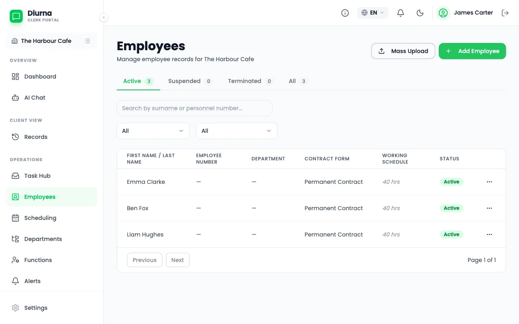This screenshot has width=519, height=324.
Task: Click the Emma Clarke name cell
Action: click(x=146, y=182)
